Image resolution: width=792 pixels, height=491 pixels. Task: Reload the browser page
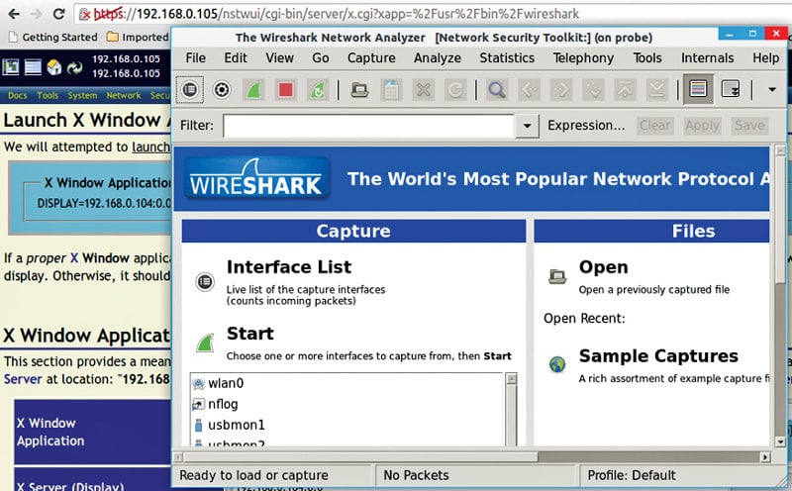58,14
